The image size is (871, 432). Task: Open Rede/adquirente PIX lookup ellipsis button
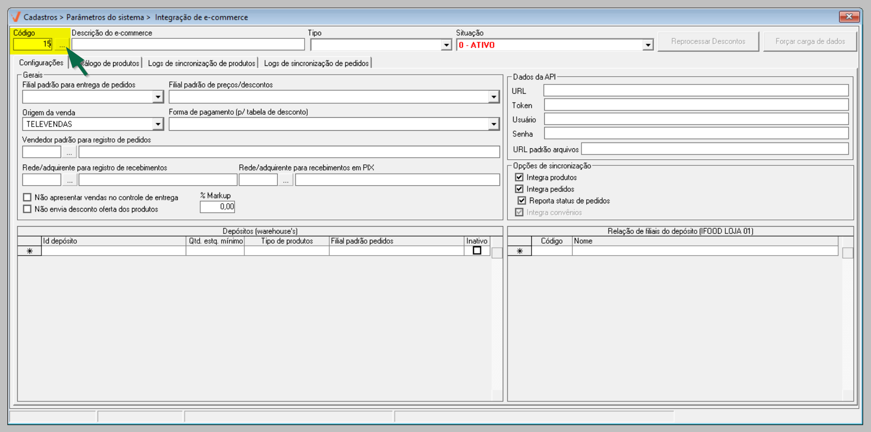click(x=286, y=180)
